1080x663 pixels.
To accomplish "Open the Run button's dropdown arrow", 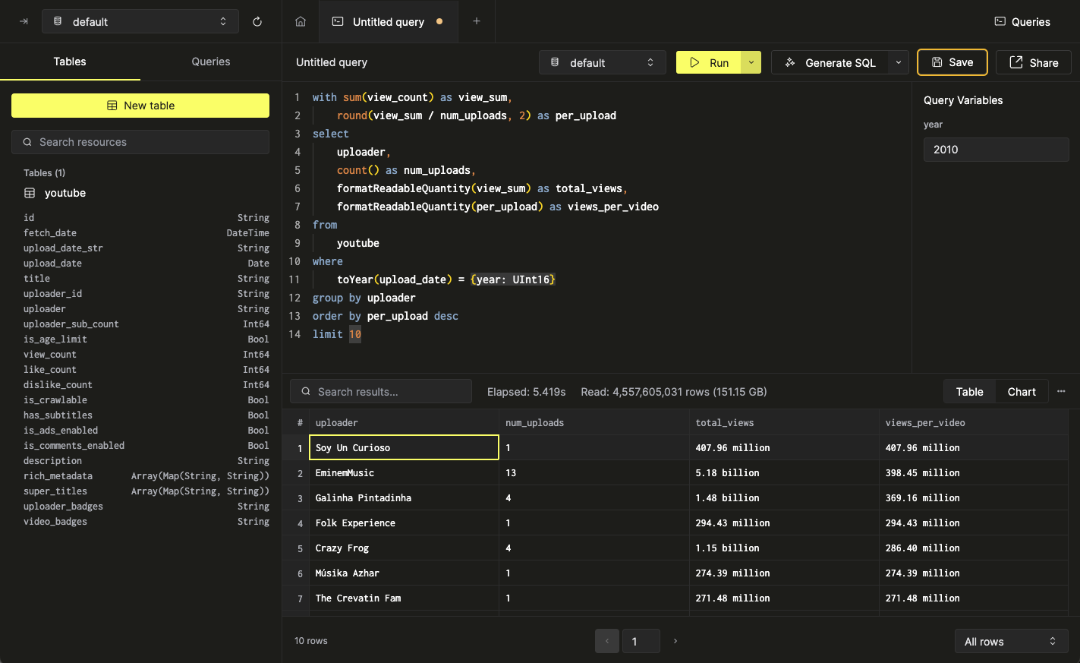I will click(751, 62).
